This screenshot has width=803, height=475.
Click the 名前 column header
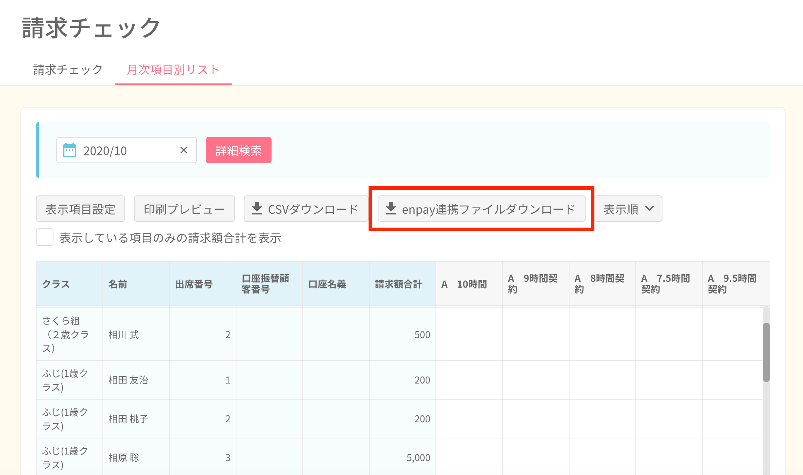(x=136, y=284)
